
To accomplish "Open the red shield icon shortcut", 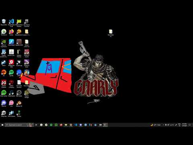I will click(x=11, y=64).
